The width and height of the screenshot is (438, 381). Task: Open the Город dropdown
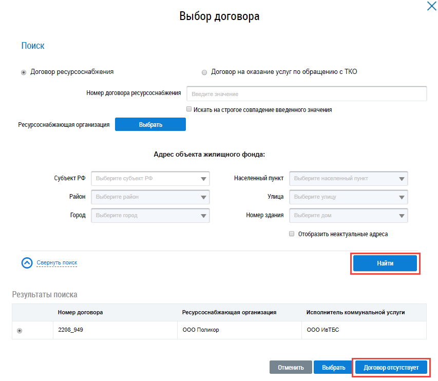click(150, 216)
